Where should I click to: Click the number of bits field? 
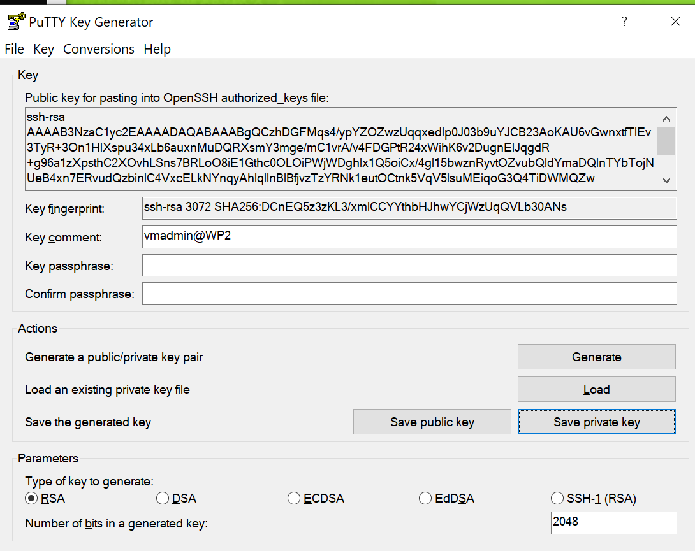613,523
